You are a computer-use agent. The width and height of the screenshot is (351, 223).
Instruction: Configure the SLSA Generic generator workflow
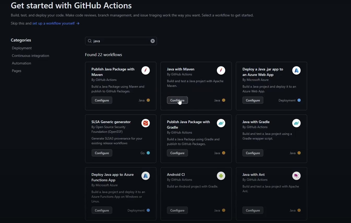[102, 153]
